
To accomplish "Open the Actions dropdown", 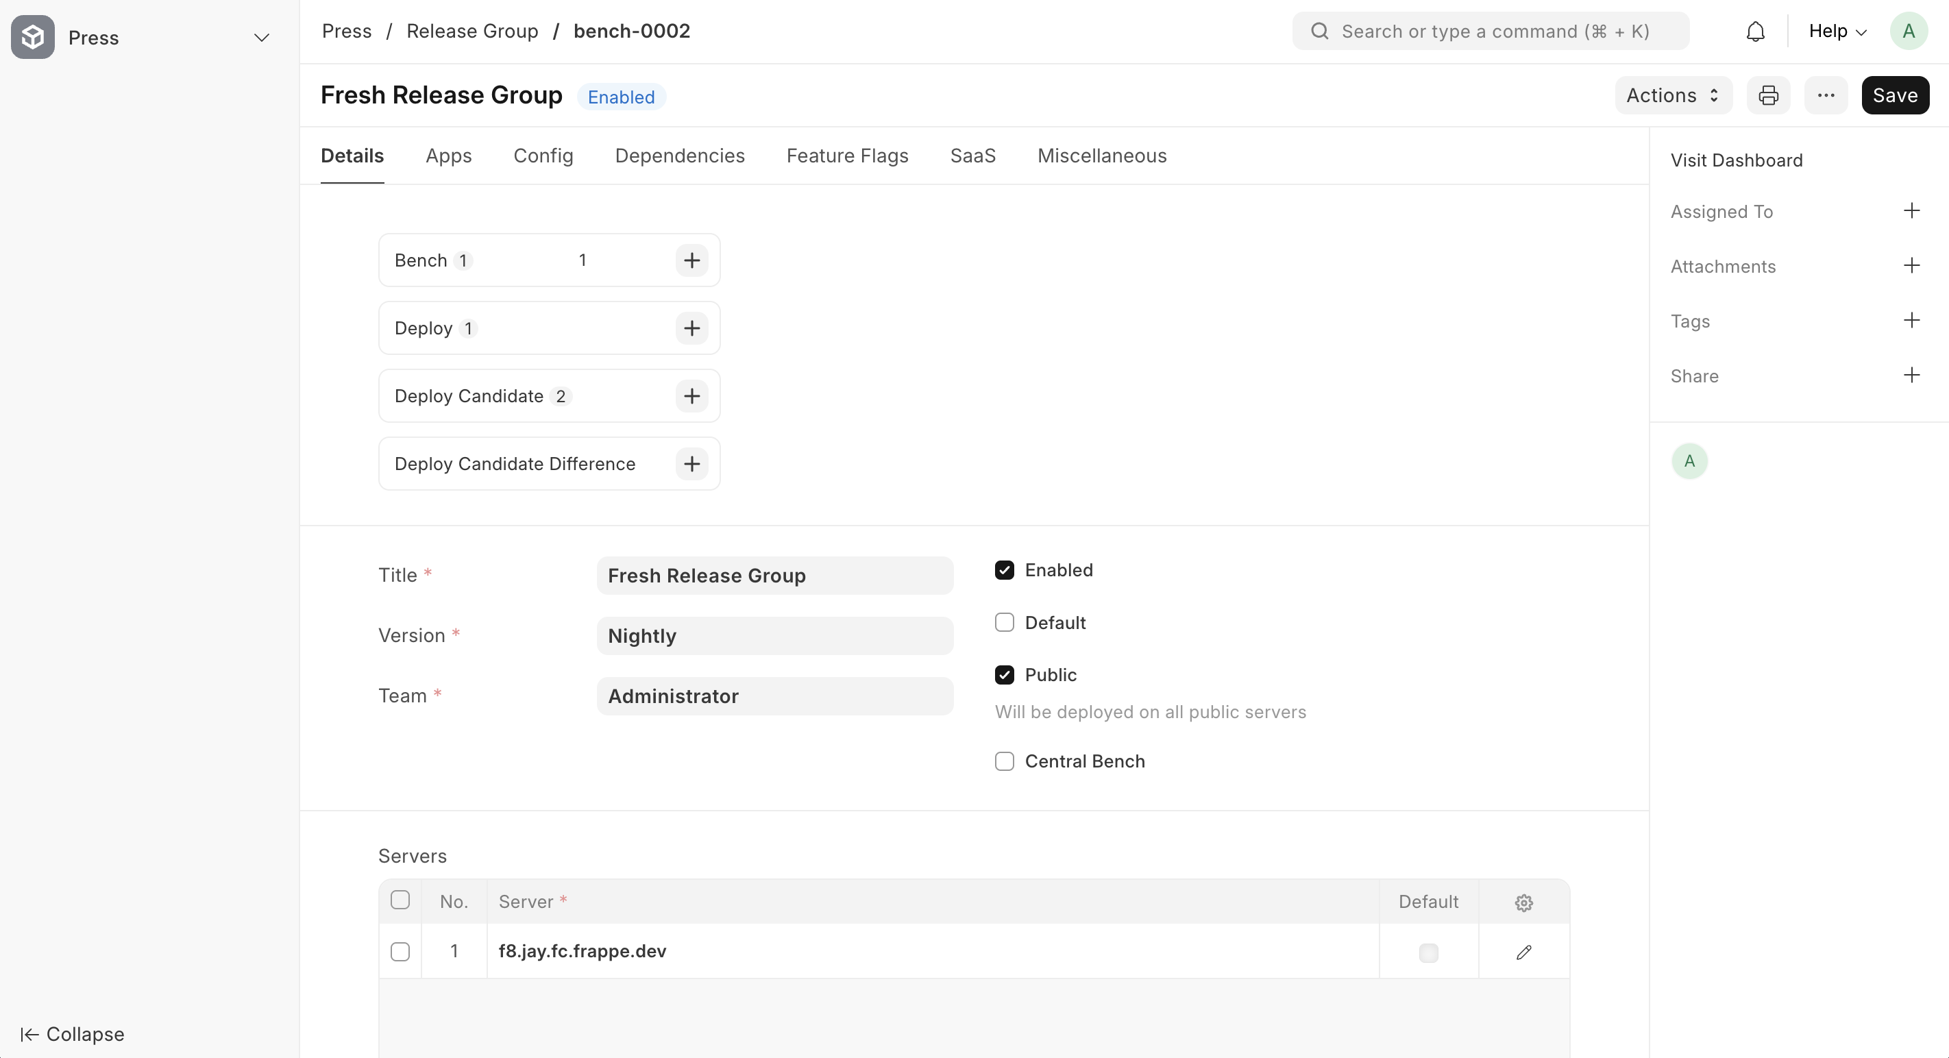I will (1673, 95).
